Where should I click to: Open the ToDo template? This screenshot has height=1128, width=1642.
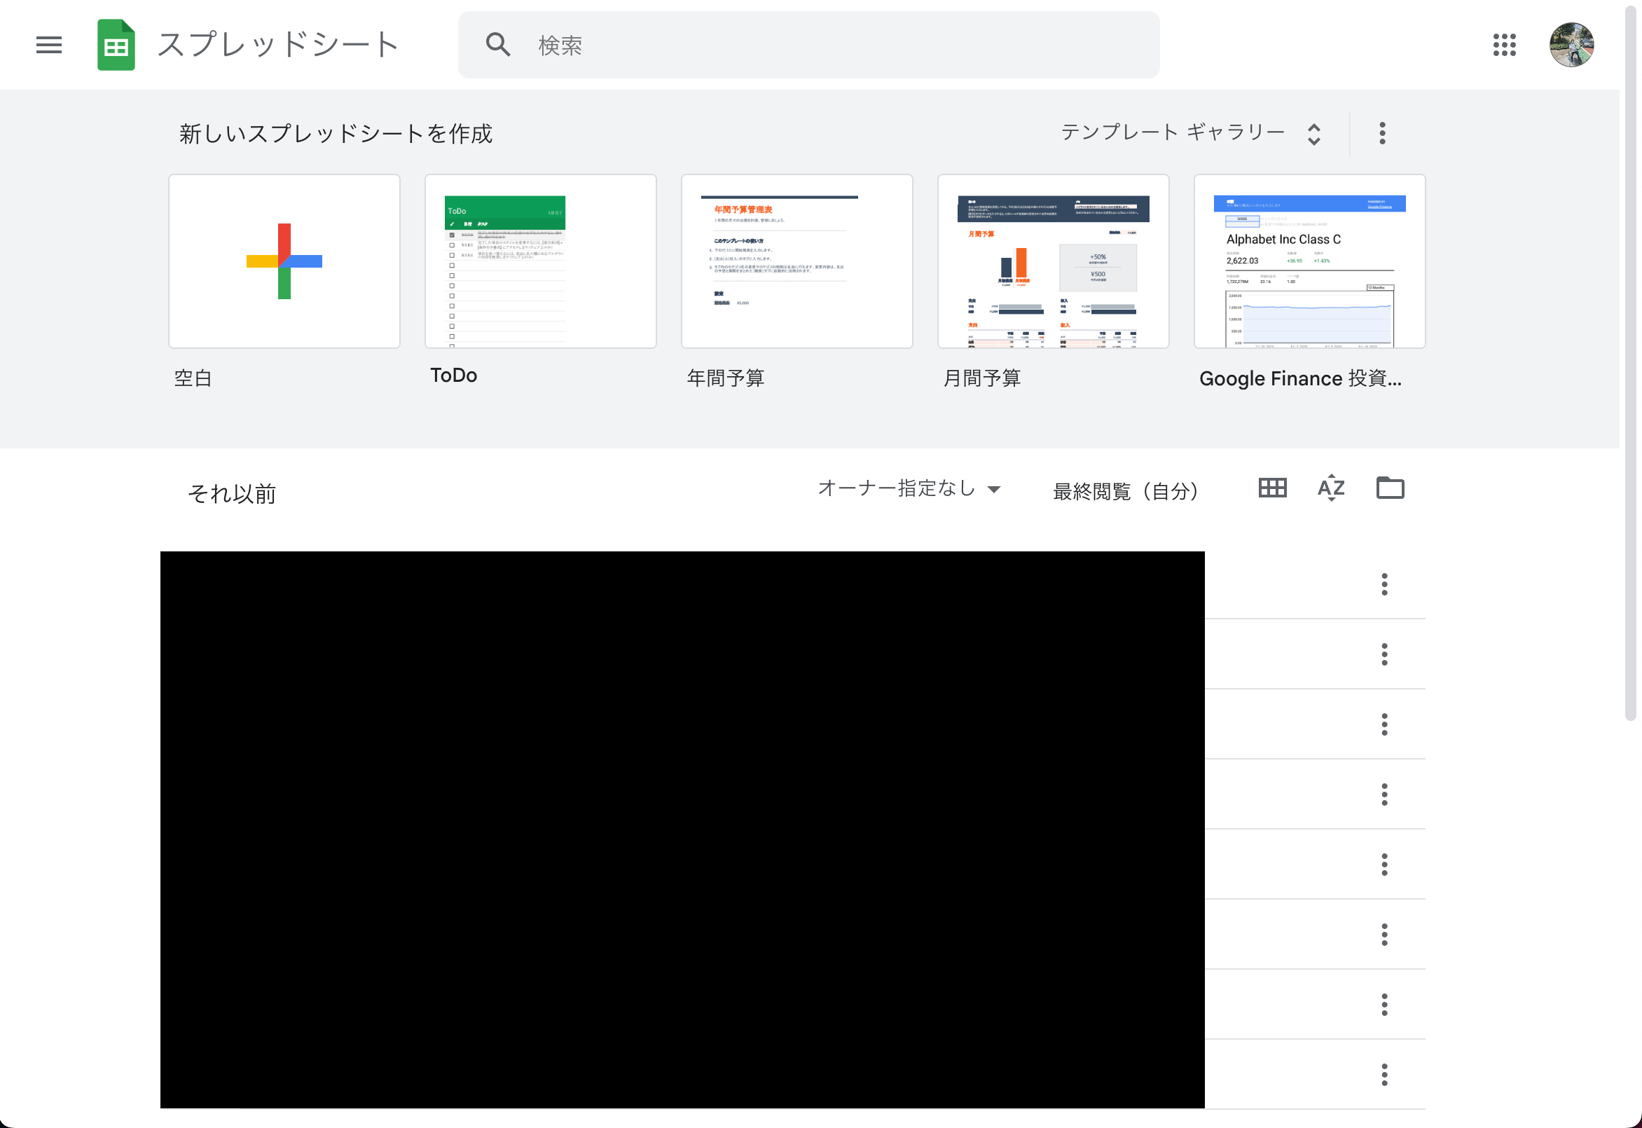click(540, 261)
